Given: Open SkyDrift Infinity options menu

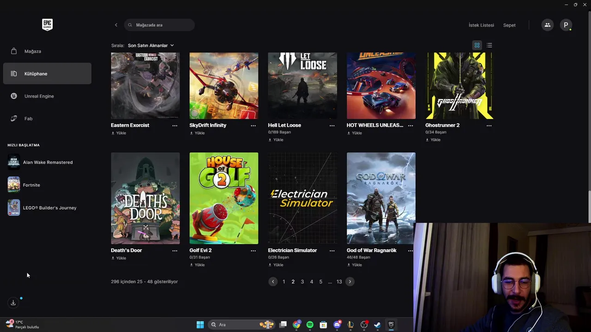Looking at the screenshot, I should pos(253,125).
